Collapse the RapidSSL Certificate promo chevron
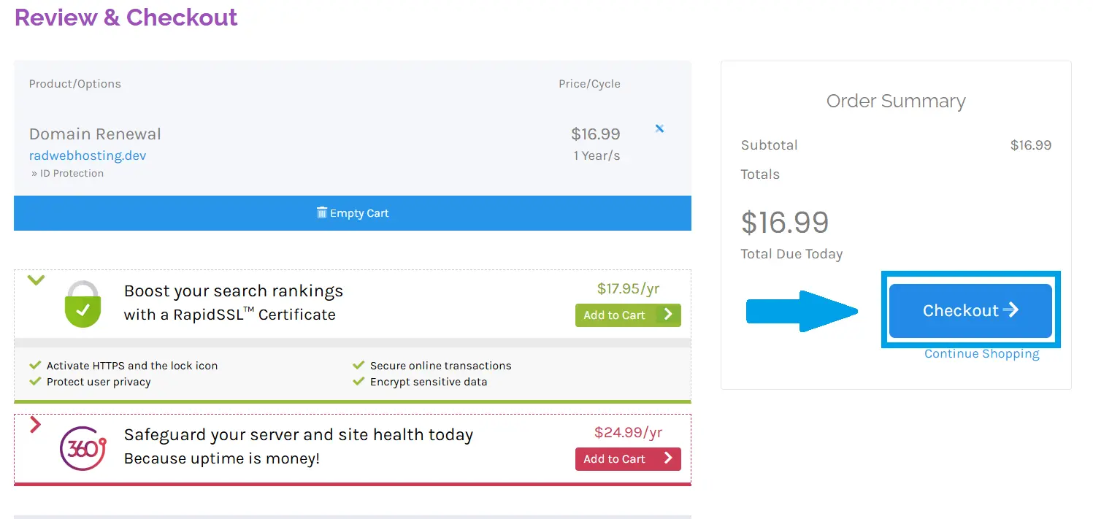The image size is (1093, 519). (x=36, y=280)
